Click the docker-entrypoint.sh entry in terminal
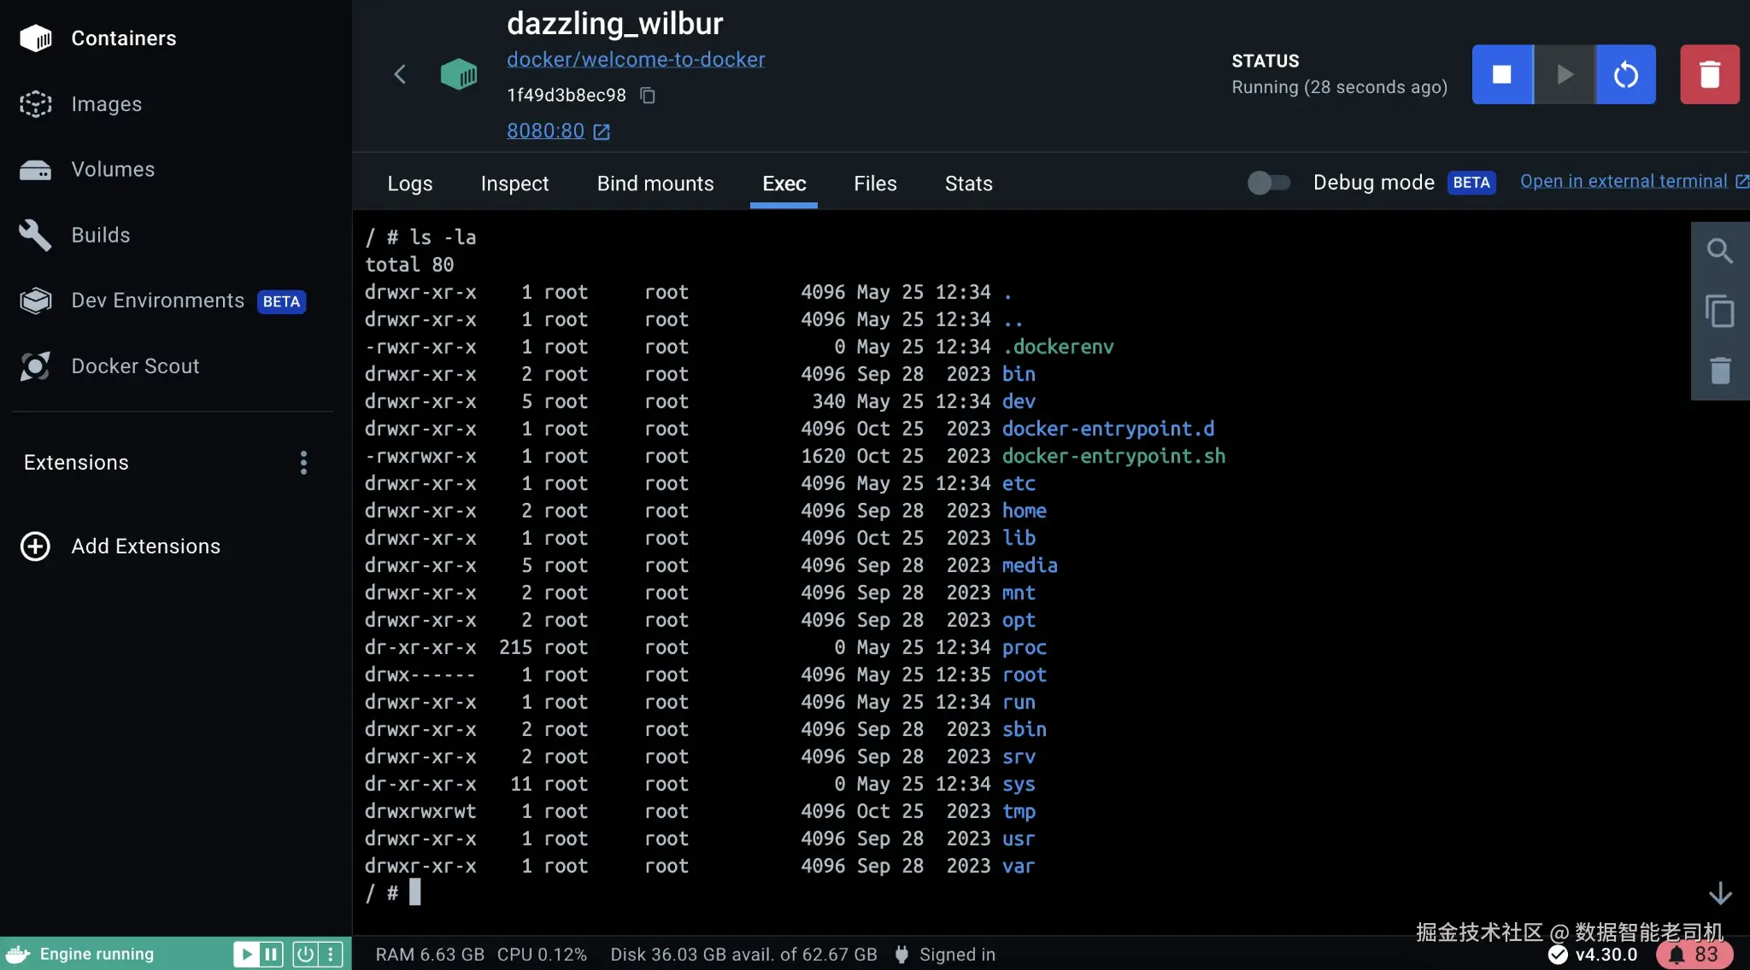This screenshot has width=1750, height=970. [x=1114, y=456]
